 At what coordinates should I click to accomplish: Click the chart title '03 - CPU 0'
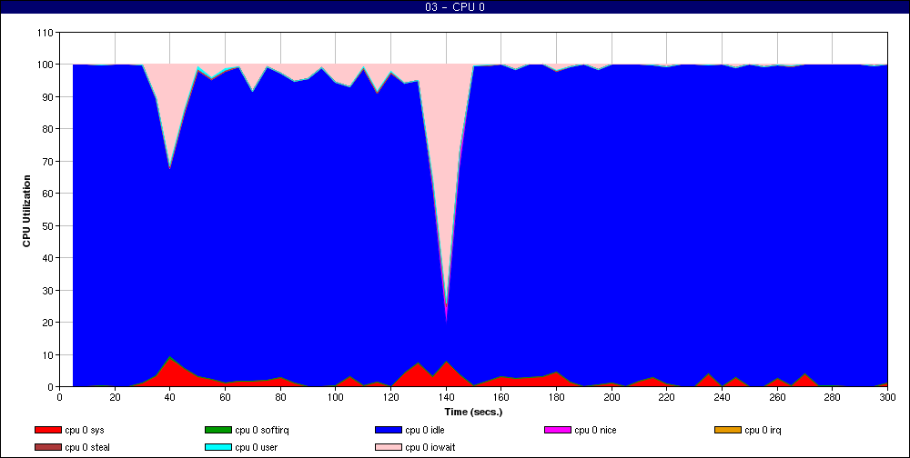(455, 7)
